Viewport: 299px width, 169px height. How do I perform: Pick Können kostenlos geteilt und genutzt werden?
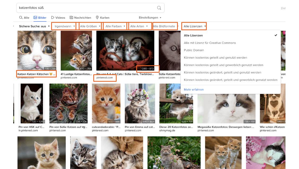(215, 58)
